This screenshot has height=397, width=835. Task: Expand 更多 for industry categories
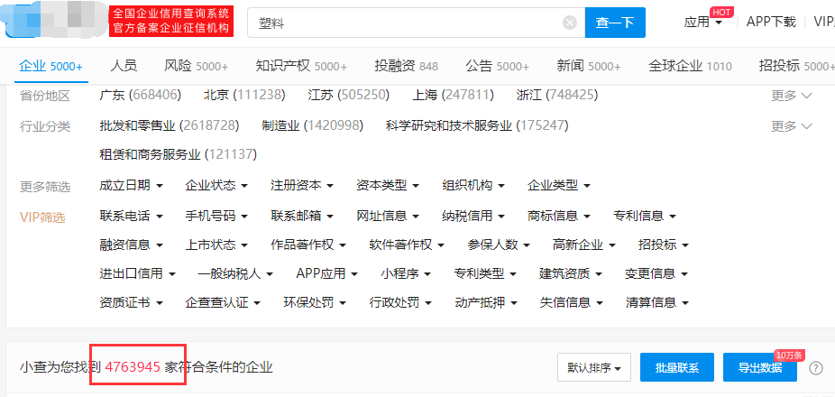click(x=791, y=126)
